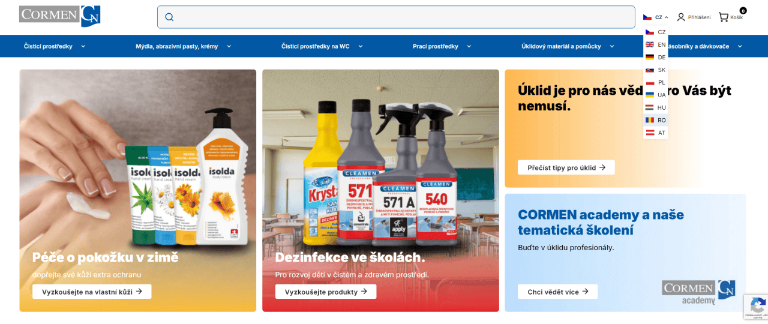The width and height of the screenshot is (768, 324).
Task: Open Čisticí prostředky na WC menu
Action: (x=322, y=46)
